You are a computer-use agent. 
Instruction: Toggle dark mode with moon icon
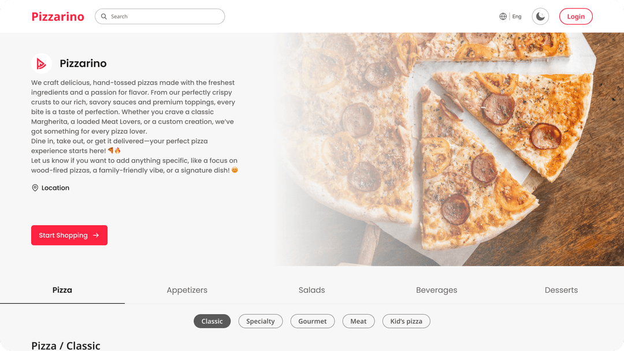click(x=540, y=16)
